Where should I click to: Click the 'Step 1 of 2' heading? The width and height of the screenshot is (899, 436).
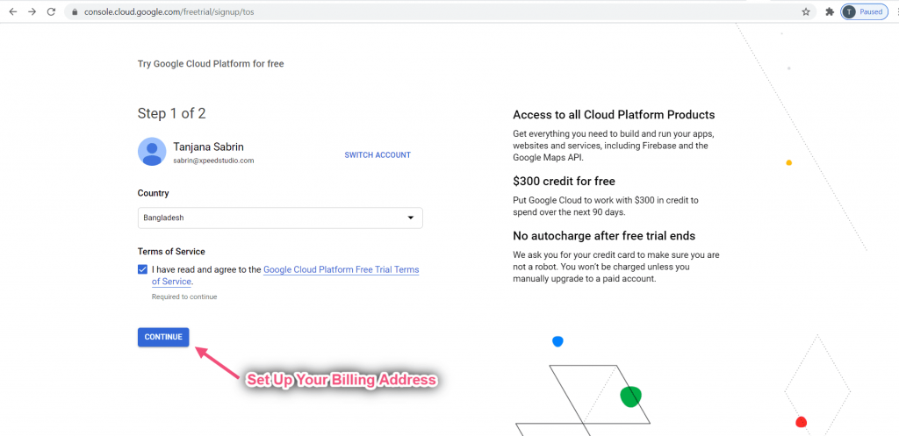171,113
